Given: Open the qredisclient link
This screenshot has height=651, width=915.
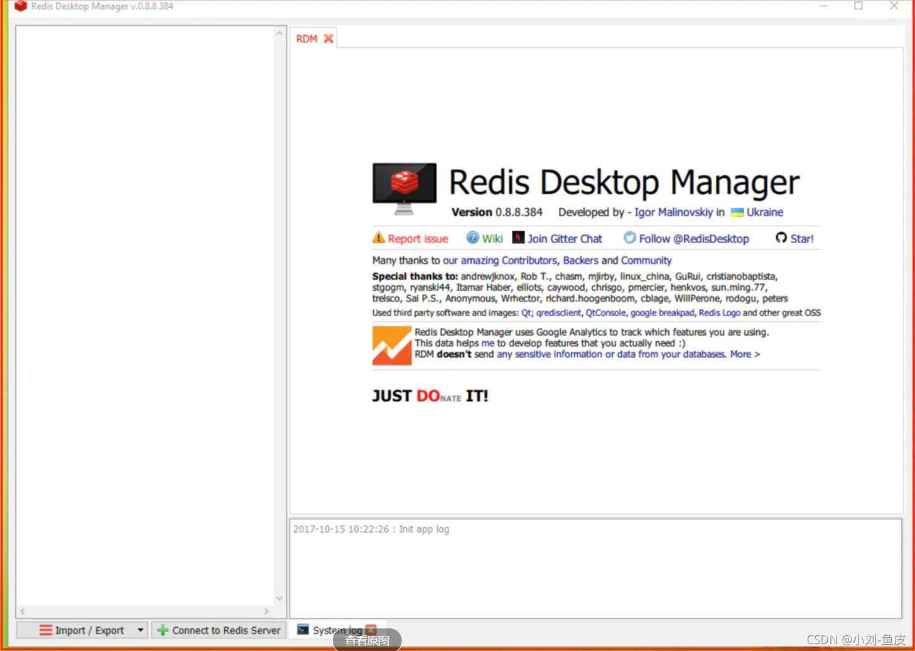Looking at the screenshot, I should (558, 313).
